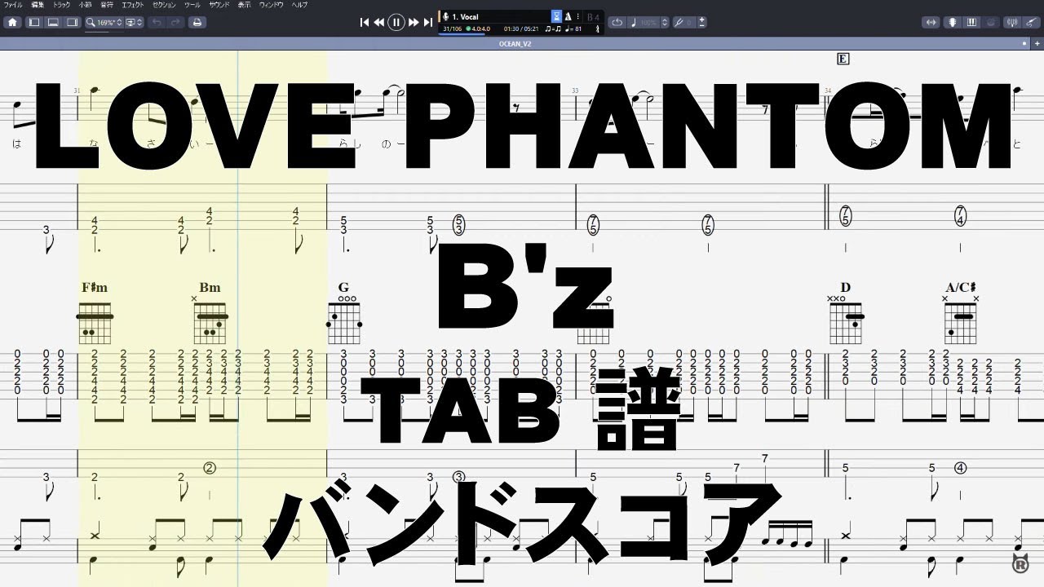
Task: Show the drums view icon
Action: [991, 23]
